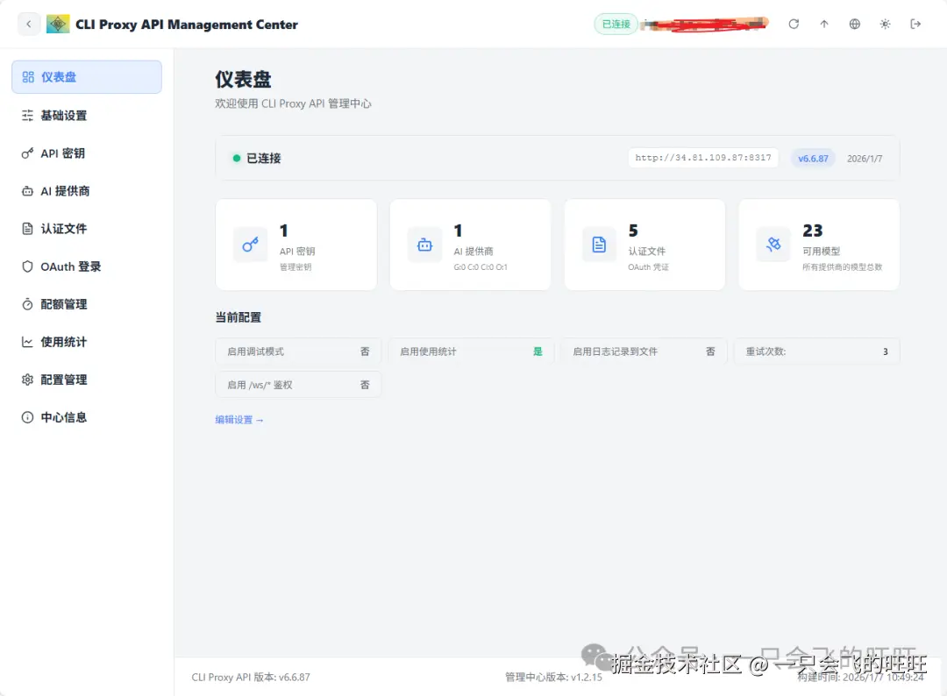Click the 中心信息 info icon
947x696 pixels.
pyautogui.click(x=27, y=418)
